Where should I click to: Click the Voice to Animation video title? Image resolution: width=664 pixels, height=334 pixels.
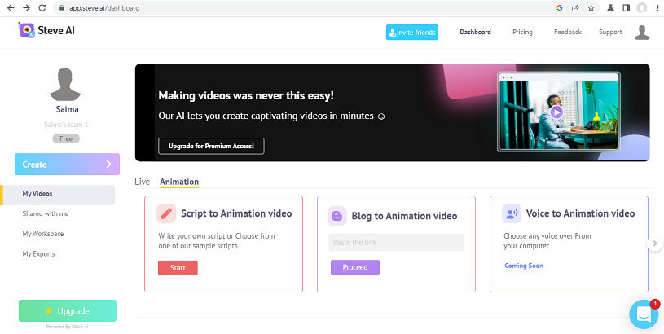tap(580, 213)
